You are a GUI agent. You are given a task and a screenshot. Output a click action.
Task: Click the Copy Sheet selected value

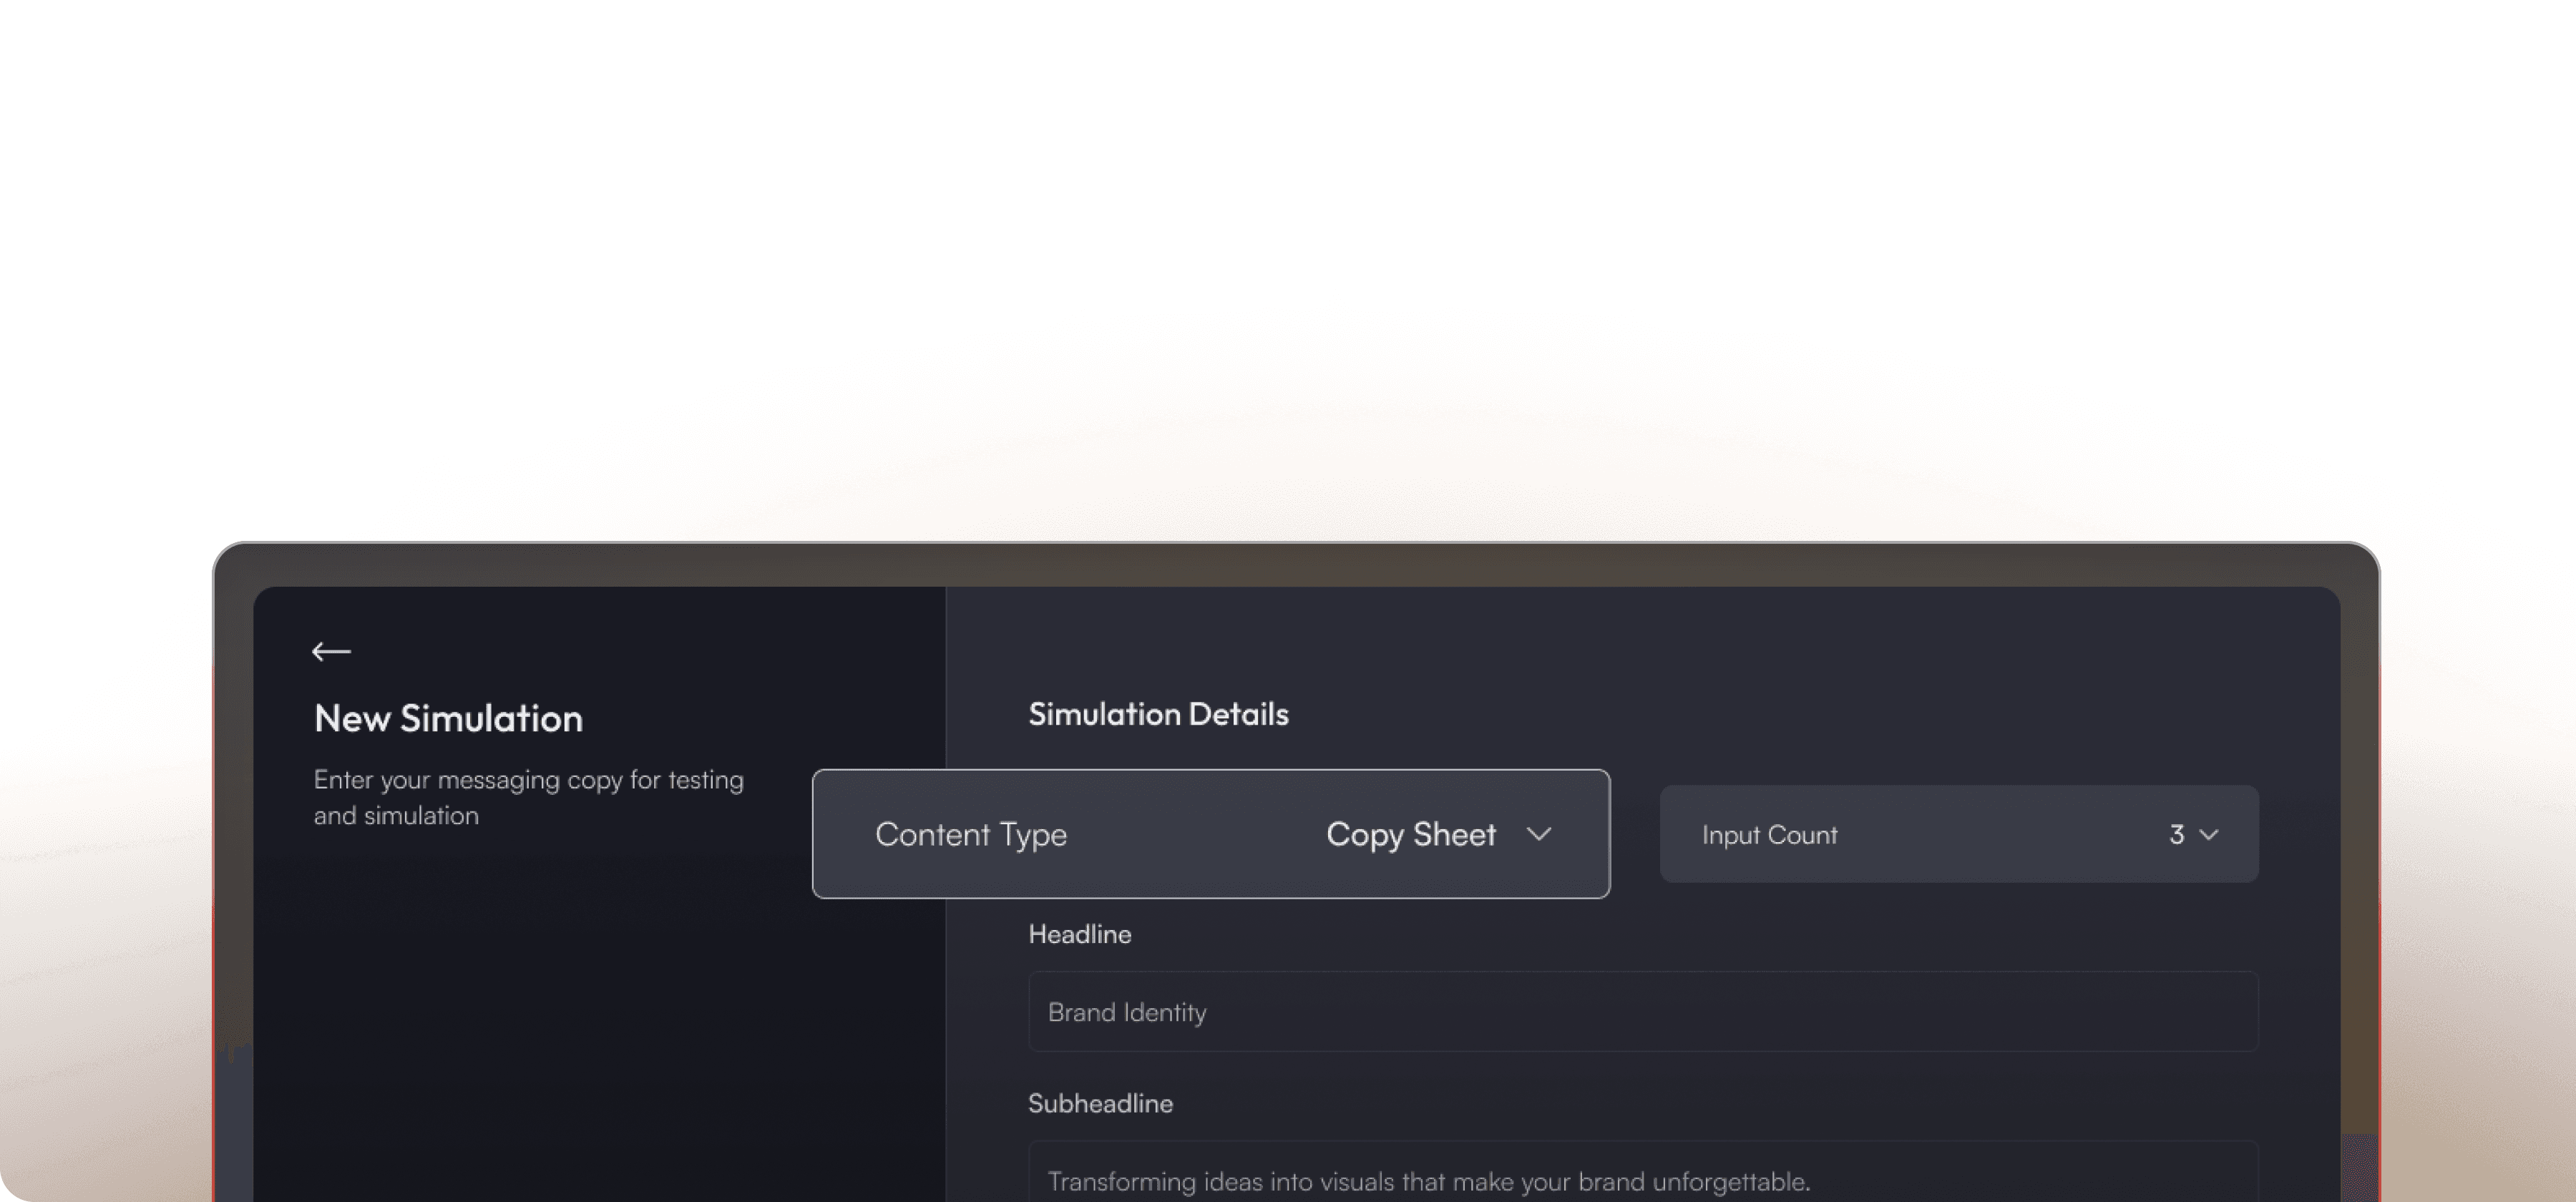tap(1410, 834)
